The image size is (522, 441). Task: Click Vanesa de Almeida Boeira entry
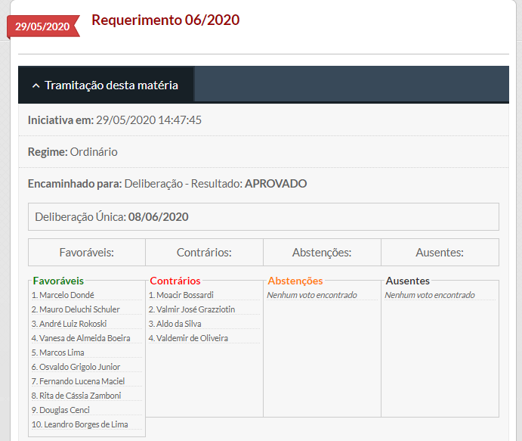pos(85,338)
